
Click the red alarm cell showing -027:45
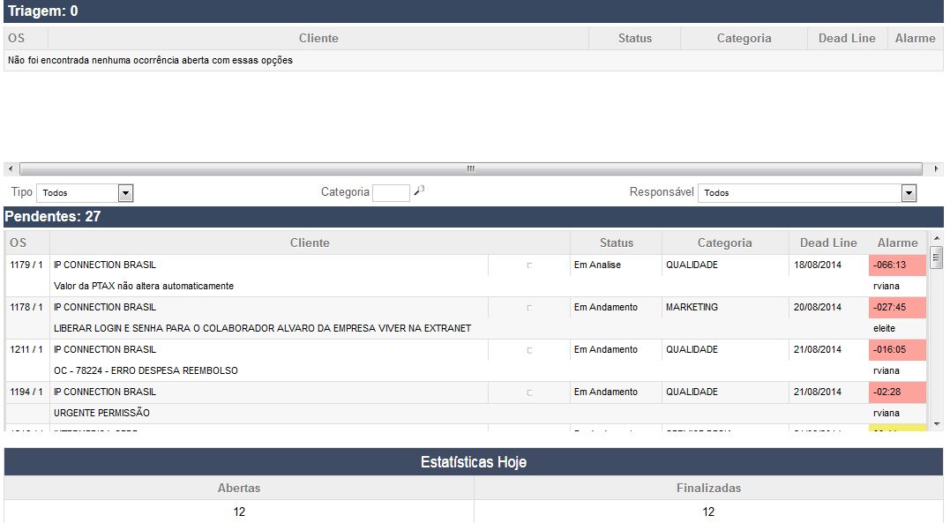(x=896, y=307)
